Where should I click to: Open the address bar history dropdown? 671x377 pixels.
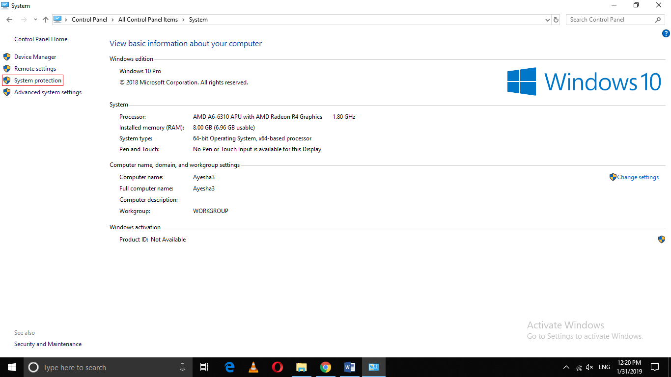[x=547, y=19]
